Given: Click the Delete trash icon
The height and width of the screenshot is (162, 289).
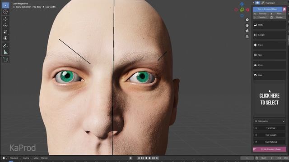Looking at the screenshot, I should pyautogui.click(x=271, y=17).
